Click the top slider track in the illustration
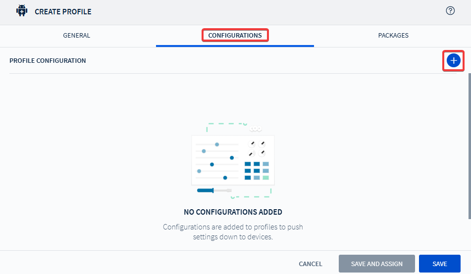The width and height of the screenshot is (471, 274). 217,144
